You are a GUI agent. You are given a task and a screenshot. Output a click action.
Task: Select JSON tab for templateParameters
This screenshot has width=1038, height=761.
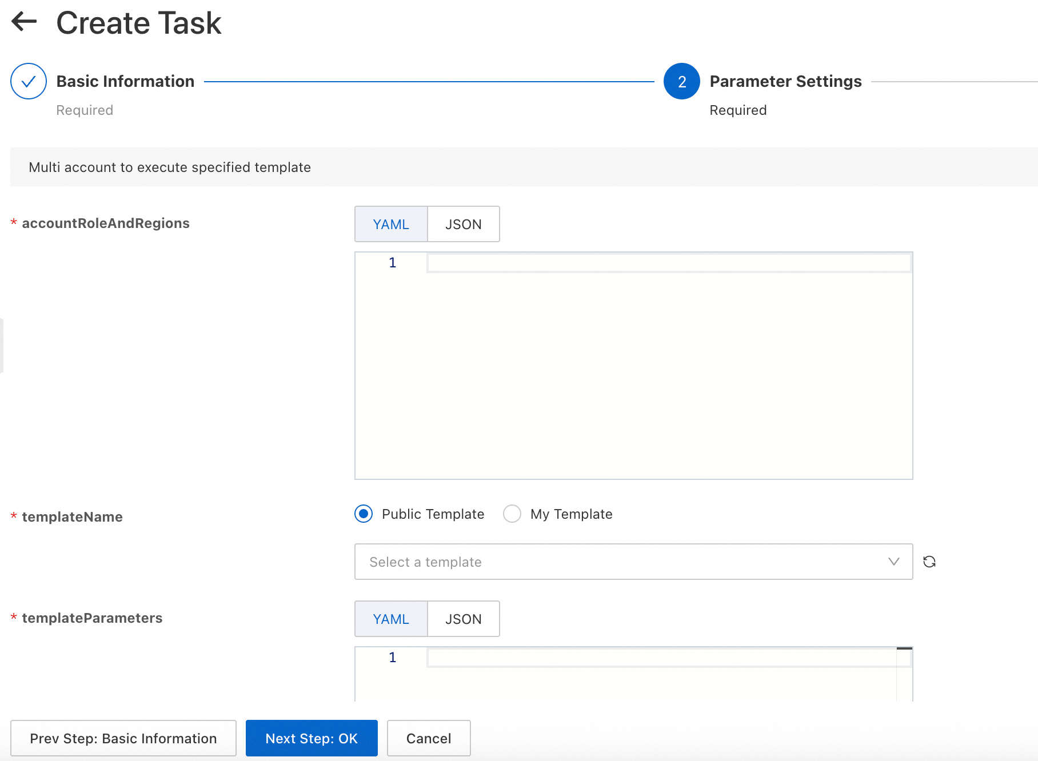(463, 619)
